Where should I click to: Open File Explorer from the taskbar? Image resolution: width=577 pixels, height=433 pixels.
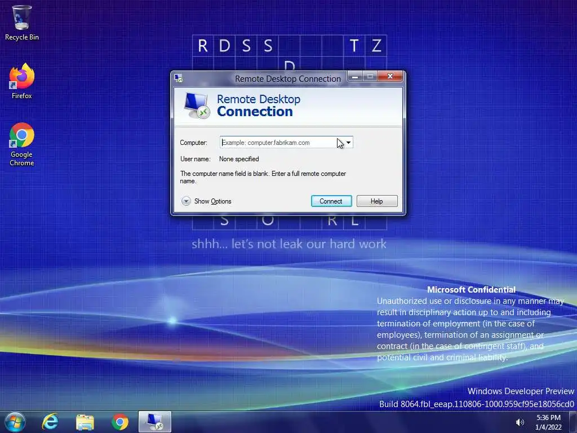click(x=85, y=422)
